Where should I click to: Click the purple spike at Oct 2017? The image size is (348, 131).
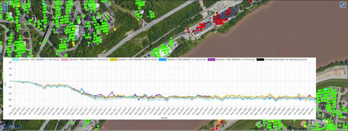pos(112,92)
